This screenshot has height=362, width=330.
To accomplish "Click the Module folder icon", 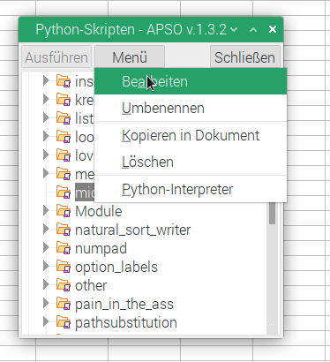I will coord(64,211).
